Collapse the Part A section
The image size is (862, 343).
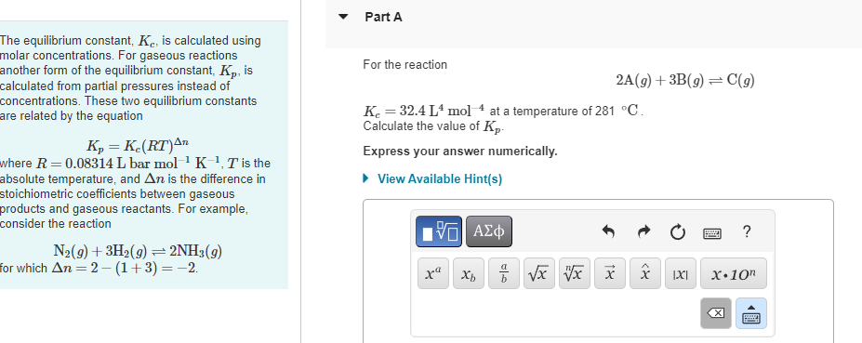tap(343, 17)
